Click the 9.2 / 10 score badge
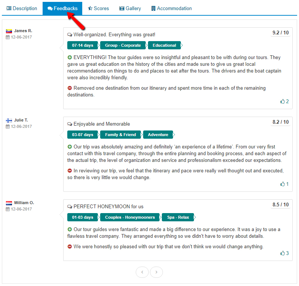299x286 pixels. pyautogui.click(x=280, y=33)
